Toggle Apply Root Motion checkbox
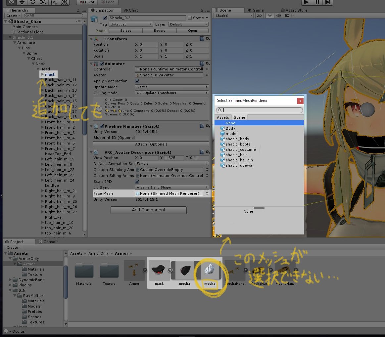The height and width of the screenshot is (337, 385). click(x=137, y=81)
